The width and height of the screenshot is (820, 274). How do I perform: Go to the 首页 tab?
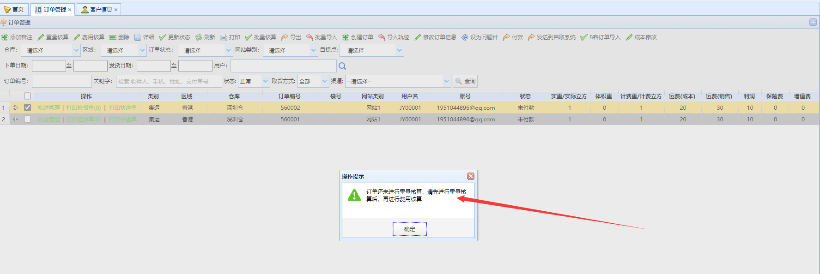coord(14,10)
